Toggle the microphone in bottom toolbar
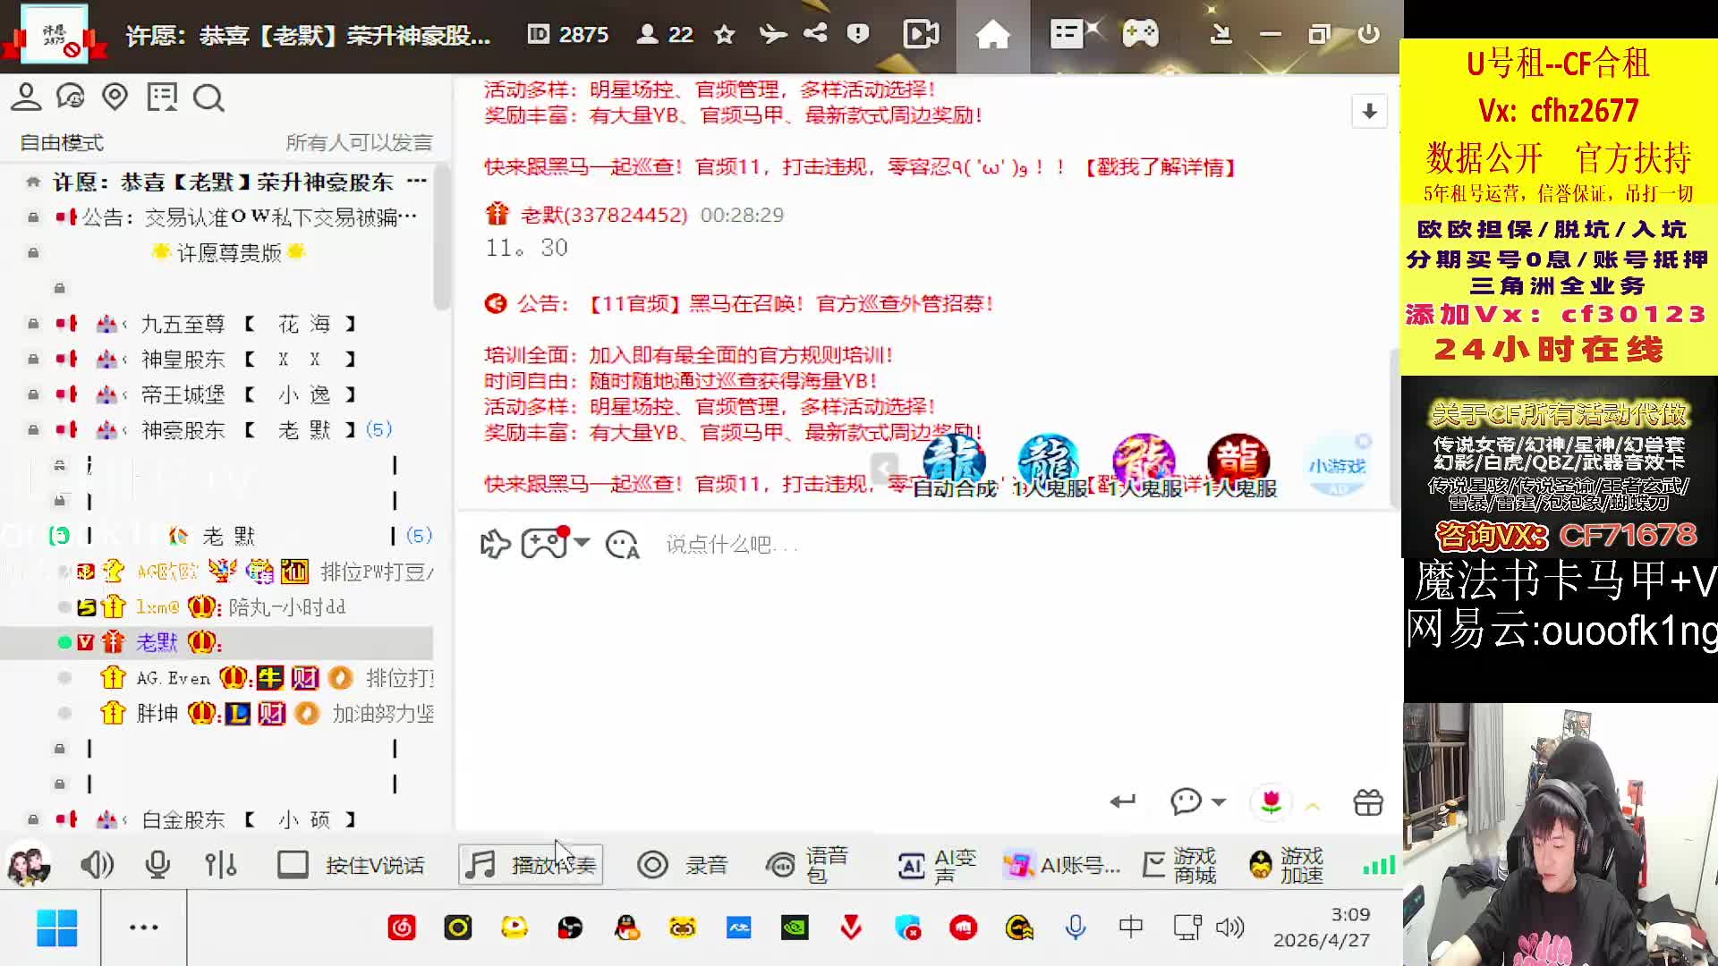 [157, 865]
